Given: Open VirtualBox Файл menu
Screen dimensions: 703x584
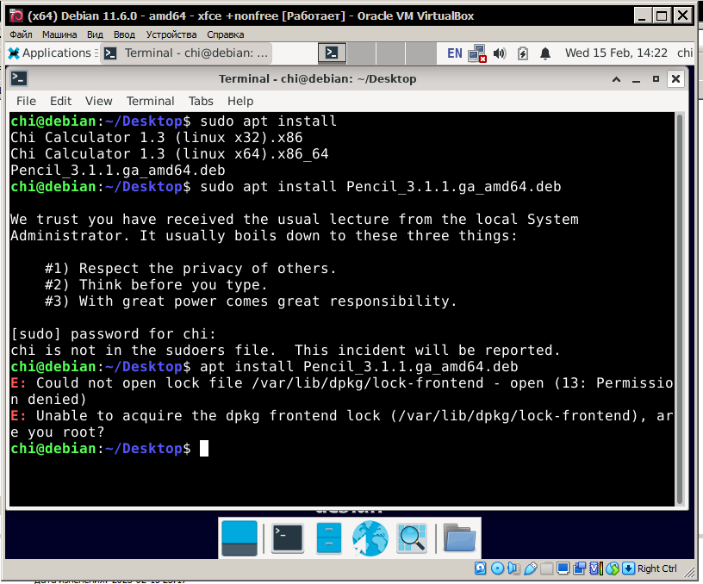Looking at the screenshot, I should click(x=21, y=34).
